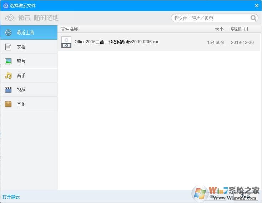Click the magnifier search icon

pos(253,18)
